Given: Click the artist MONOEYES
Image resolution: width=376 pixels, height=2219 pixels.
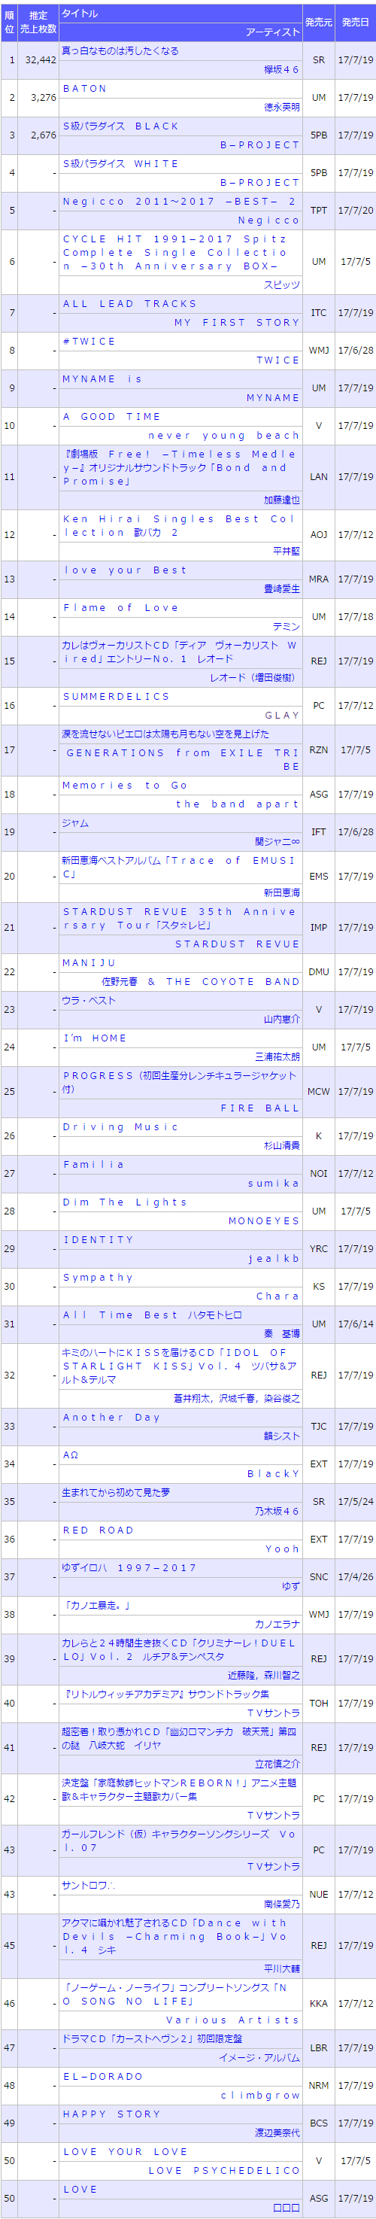Looking at the screenshot, I should pyautogui.click(x=264, y=1220).
